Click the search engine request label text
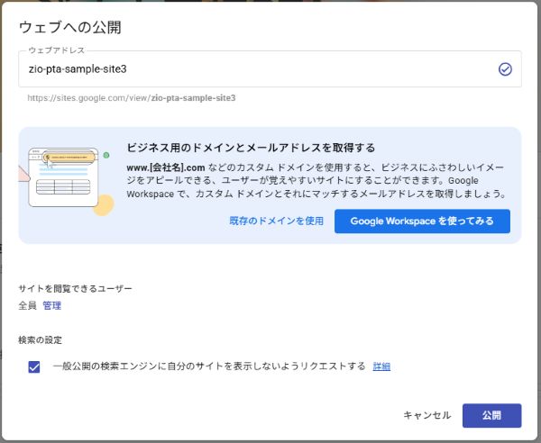 (209, 366)
